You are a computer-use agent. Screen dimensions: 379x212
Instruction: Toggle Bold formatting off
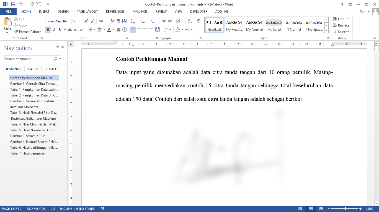[48, 30]
